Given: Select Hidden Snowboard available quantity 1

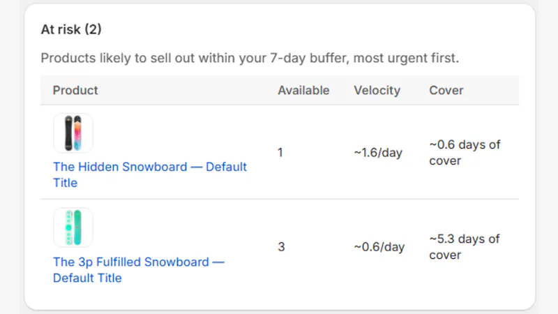Looking at the screenshot, I should tap(280, 153).
